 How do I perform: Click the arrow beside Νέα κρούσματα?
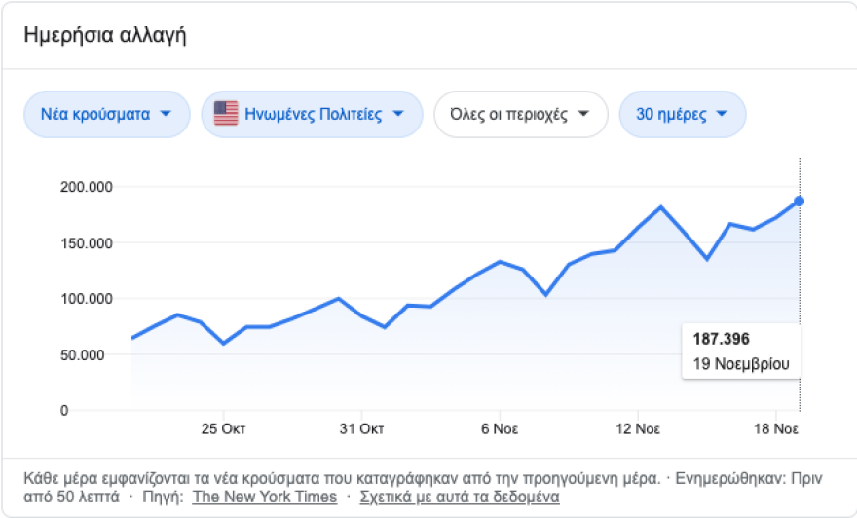coord(166,114)
